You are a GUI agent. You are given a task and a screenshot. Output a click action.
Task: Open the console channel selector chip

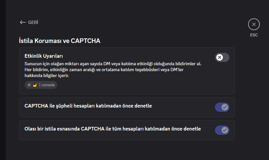[x=41, y=85]
